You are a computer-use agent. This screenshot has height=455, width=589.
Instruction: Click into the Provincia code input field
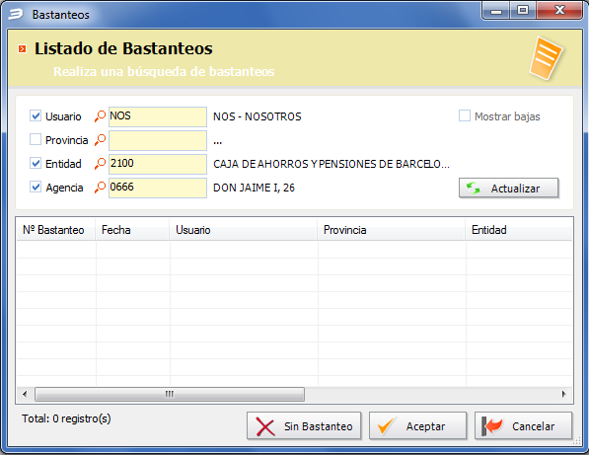click(158, 140)
